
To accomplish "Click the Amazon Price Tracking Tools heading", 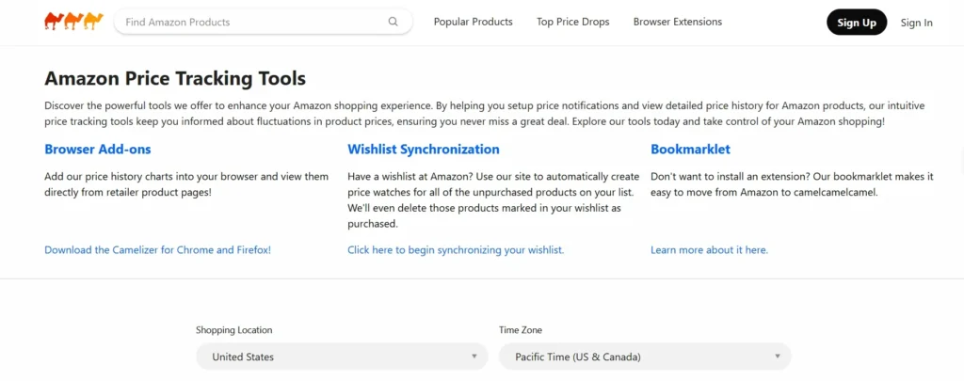I will pyautogui.click(x=175, y=79).
